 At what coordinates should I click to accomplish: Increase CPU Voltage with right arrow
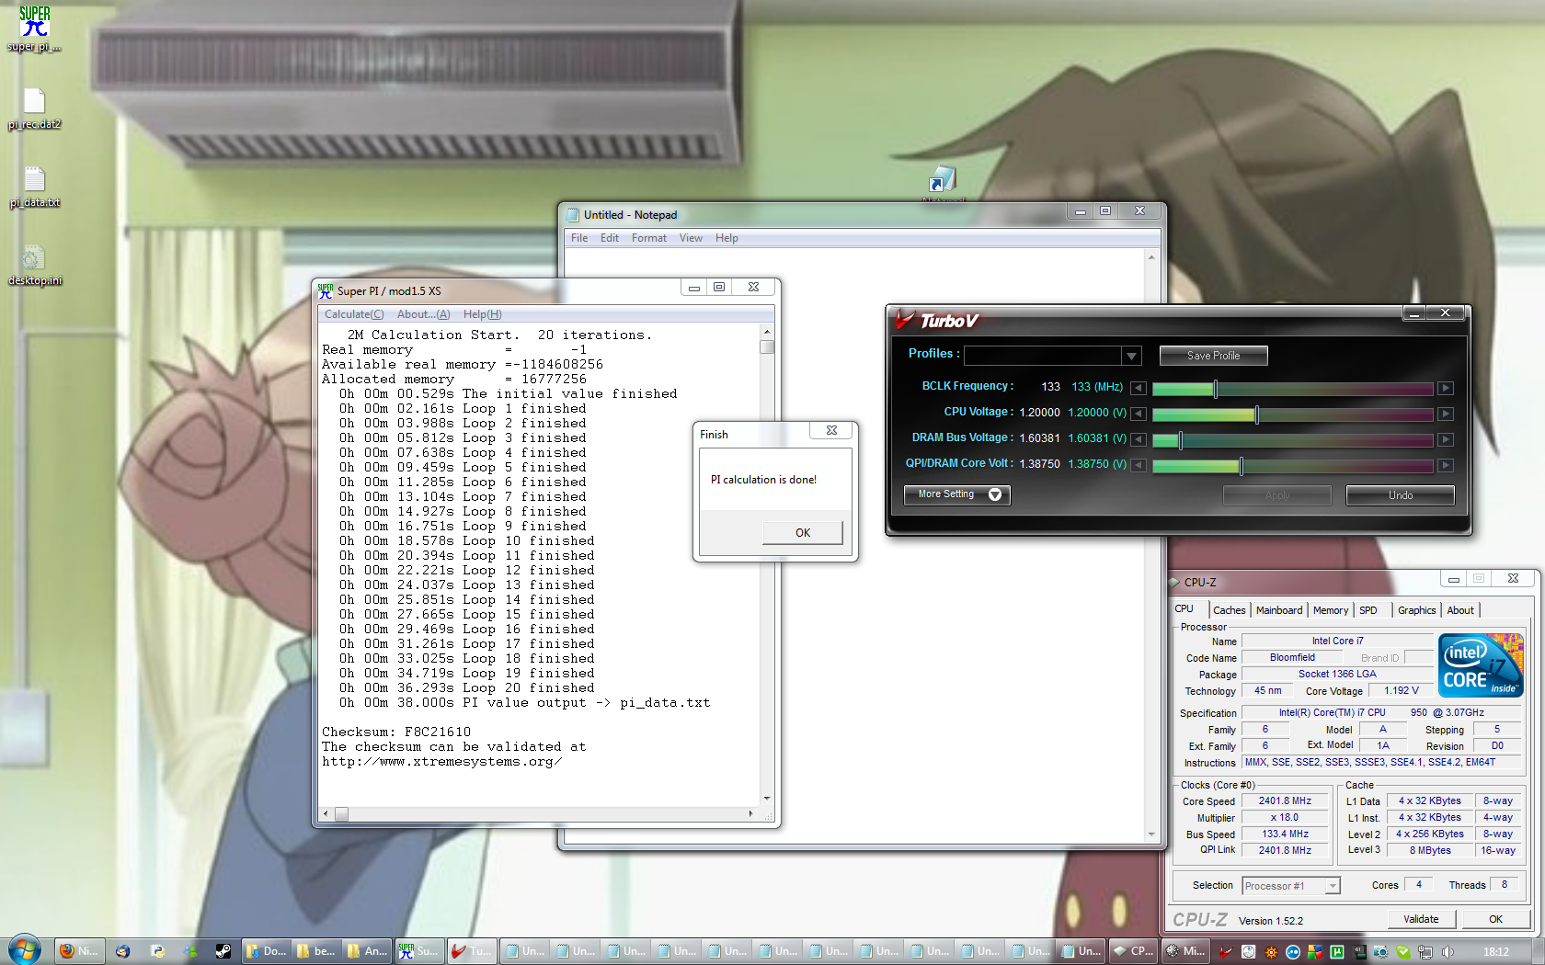1446,414
